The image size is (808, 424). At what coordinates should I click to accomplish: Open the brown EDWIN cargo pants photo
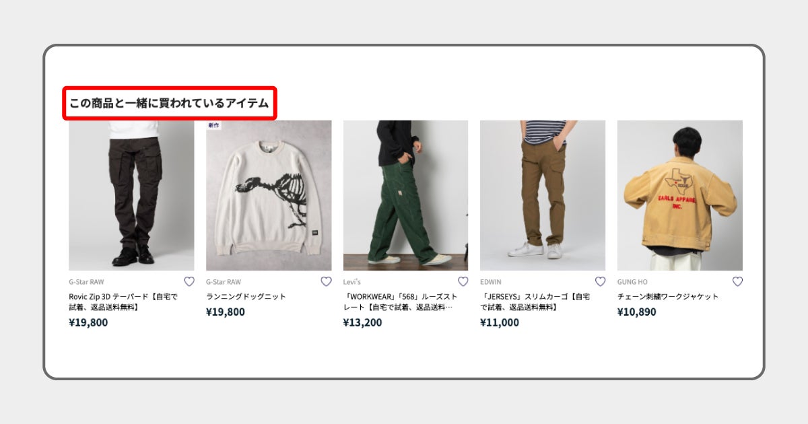tap(543, 195)
